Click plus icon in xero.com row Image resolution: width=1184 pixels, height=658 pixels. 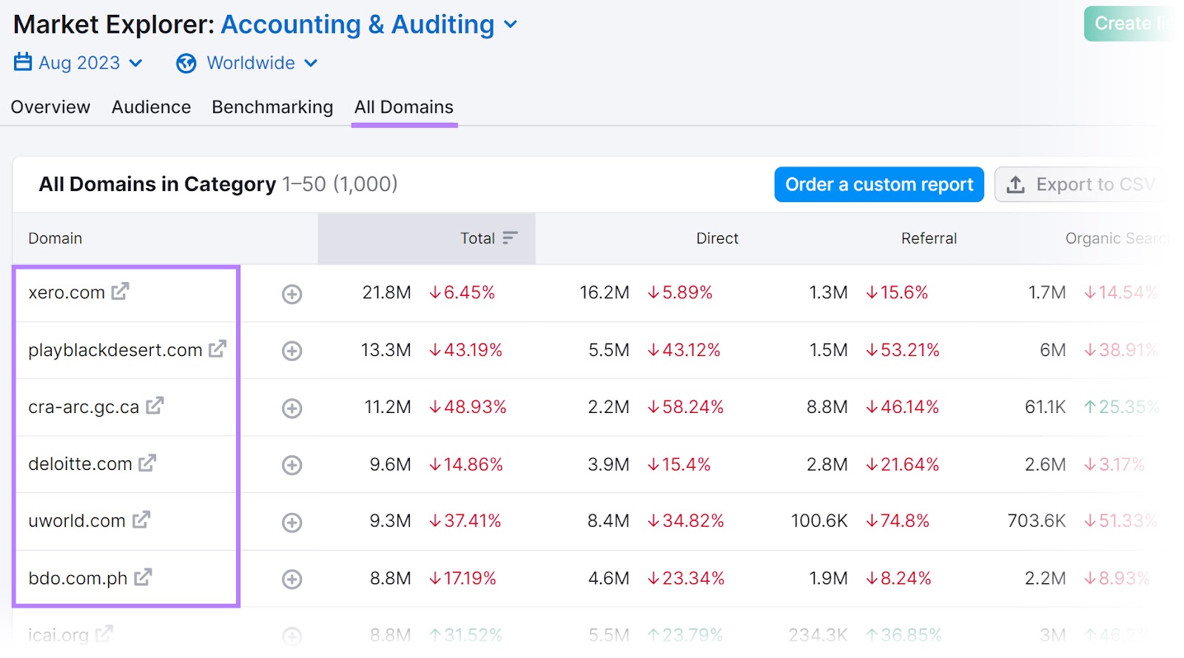click(x=292, y=294)
